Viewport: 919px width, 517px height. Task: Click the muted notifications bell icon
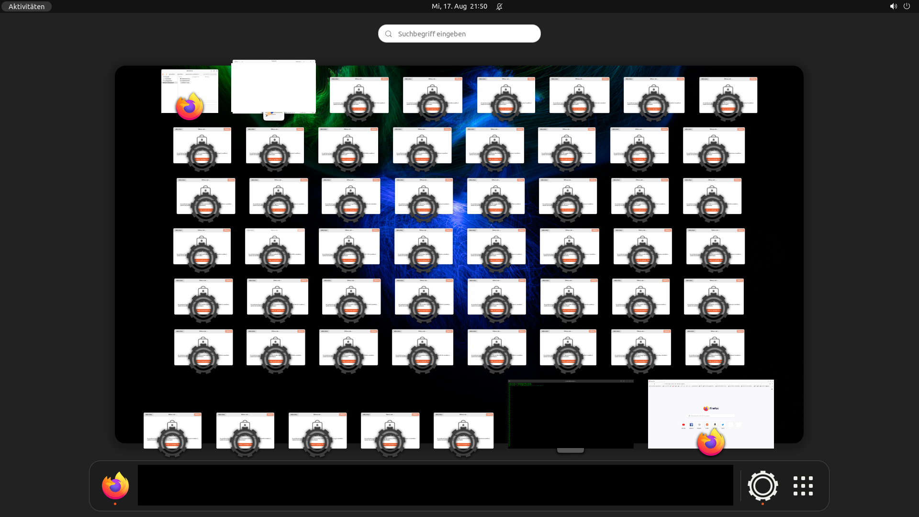coord(499,6)
